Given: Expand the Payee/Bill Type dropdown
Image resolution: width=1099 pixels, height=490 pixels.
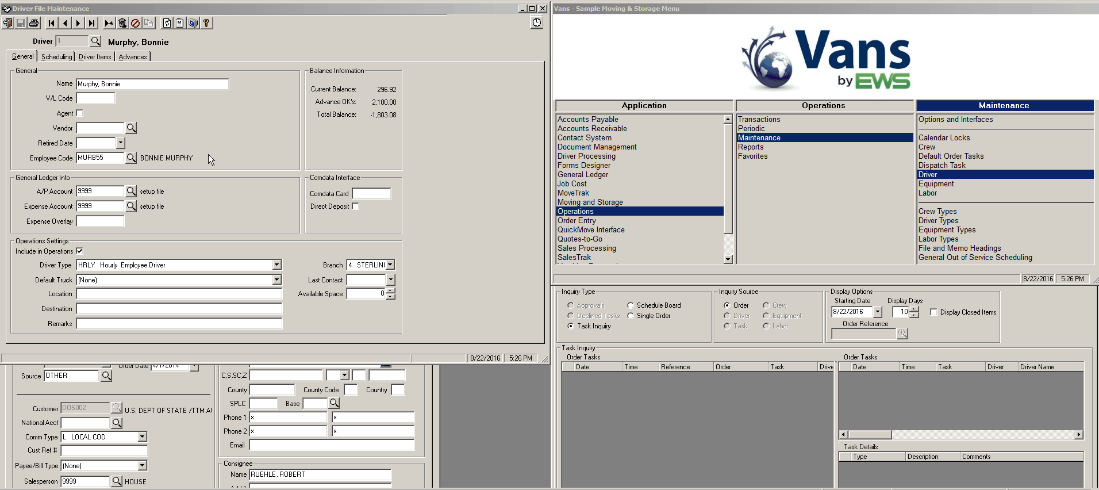Looking at the screenshot, I should pyautogui.click(x=143, y=465).
